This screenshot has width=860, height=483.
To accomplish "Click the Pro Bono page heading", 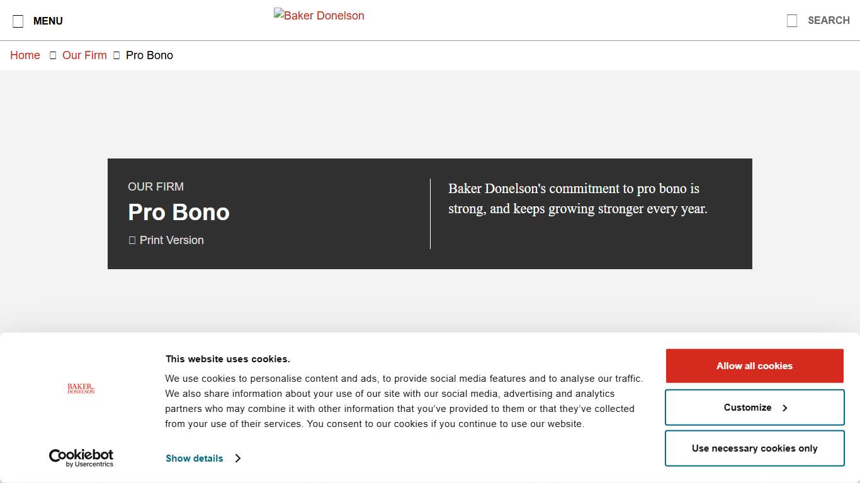I will pyautogui.click(x=178, y=212).
